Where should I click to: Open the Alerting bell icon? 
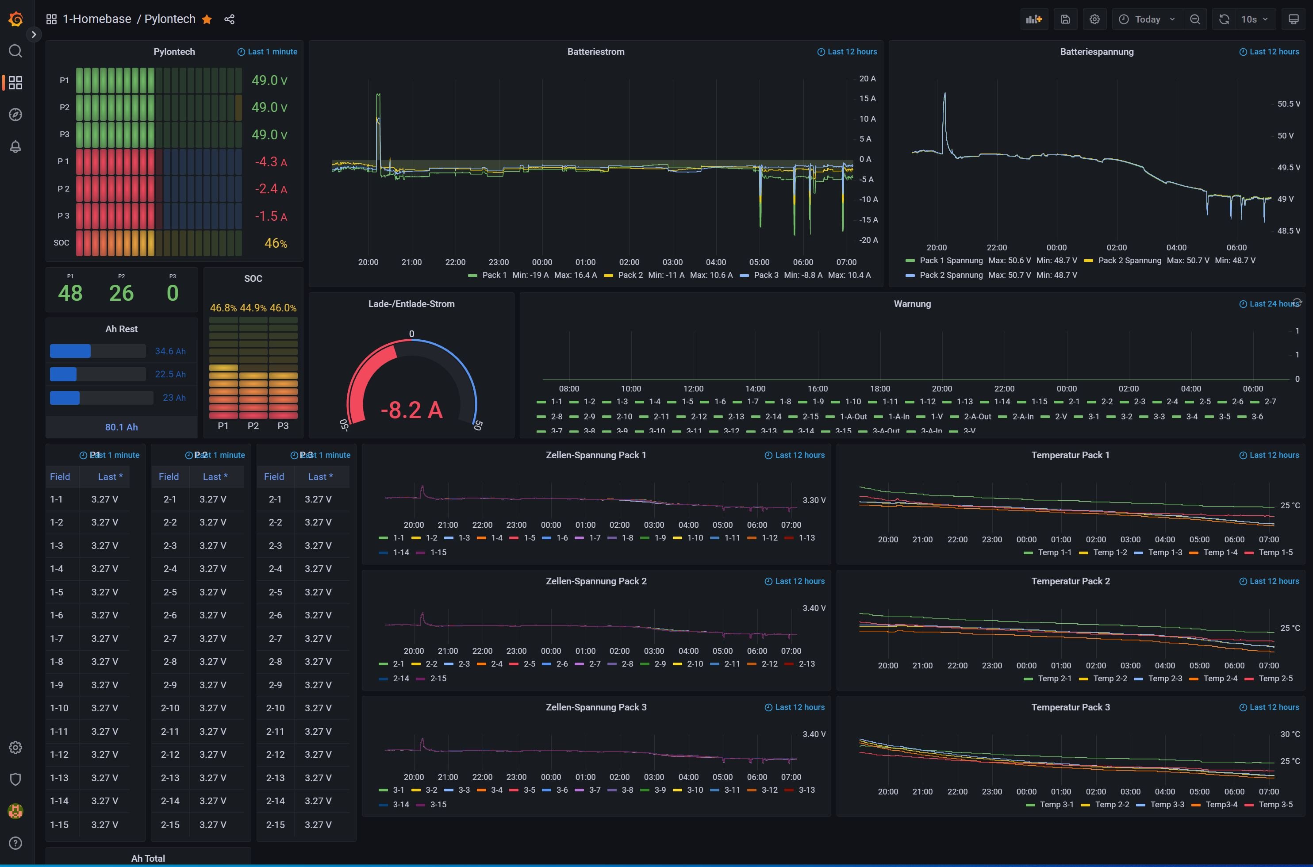tap(15, 146)
